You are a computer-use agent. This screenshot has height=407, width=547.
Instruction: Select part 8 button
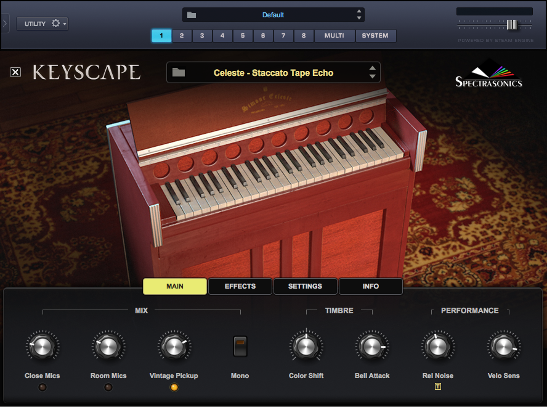[304, 36]
